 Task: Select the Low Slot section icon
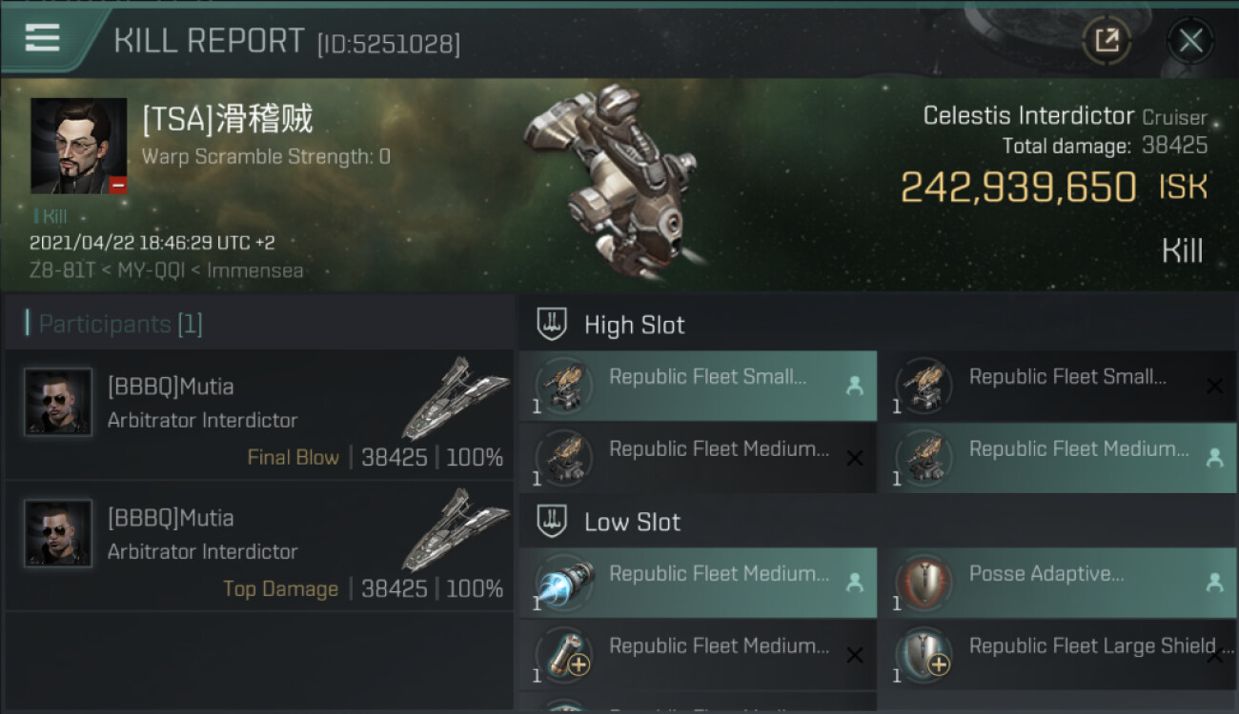coord(553,522)
